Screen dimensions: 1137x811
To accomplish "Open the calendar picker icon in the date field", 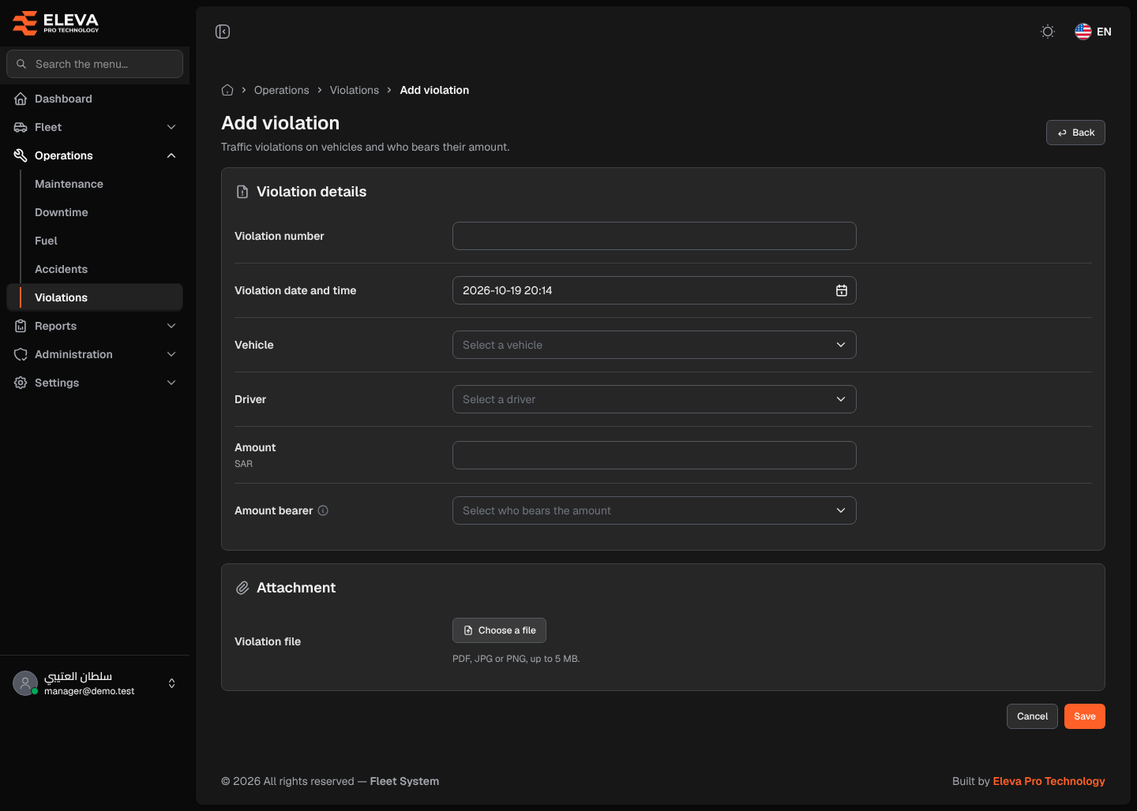I will [842, 290].
